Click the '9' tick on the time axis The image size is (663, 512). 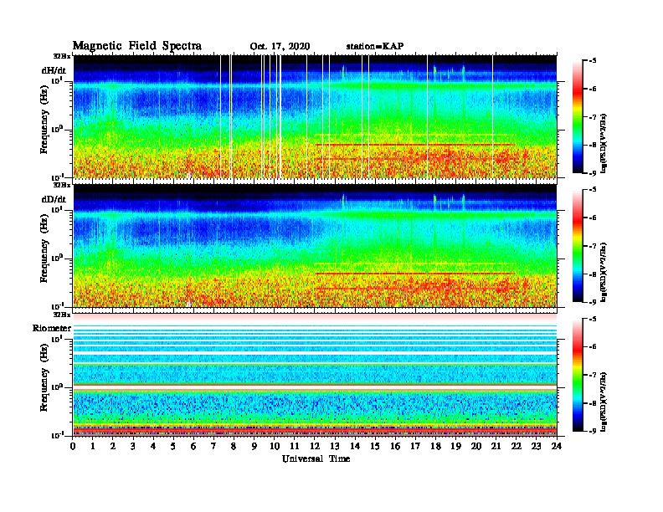(254, 446)
